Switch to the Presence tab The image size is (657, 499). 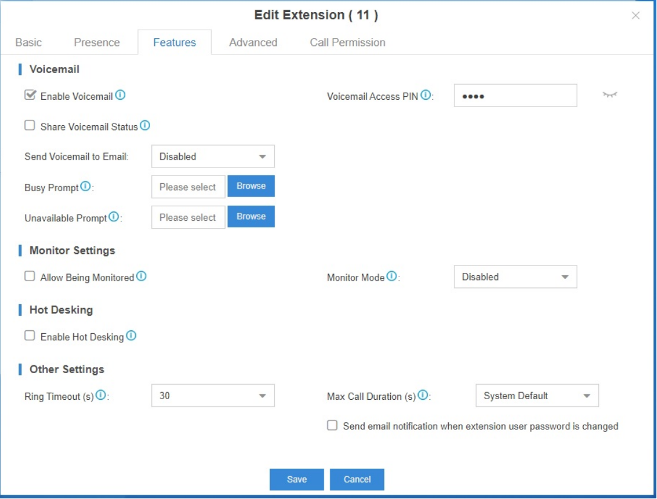[97, 42]
